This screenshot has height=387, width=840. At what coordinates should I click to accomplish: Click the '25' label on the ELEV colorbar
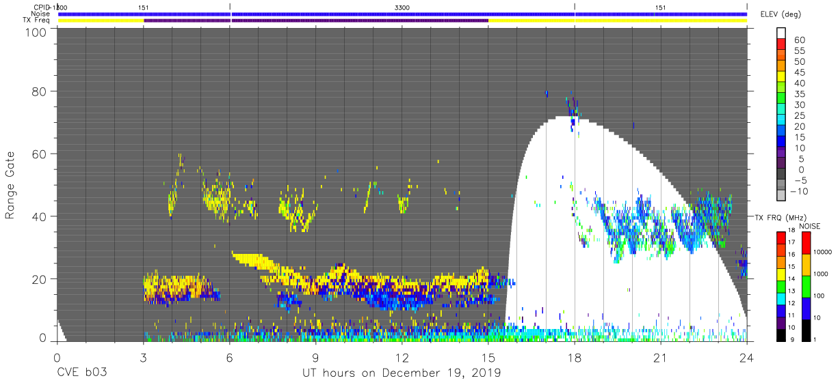click(x=799, y=116)
